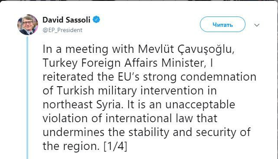Screen dimensions: 278x159
Task: Click the Читать follow button
Action: click(x=222, y=24)
